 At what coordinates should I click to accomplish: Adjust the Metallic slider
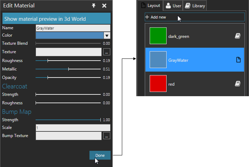[x=68, y=69]
